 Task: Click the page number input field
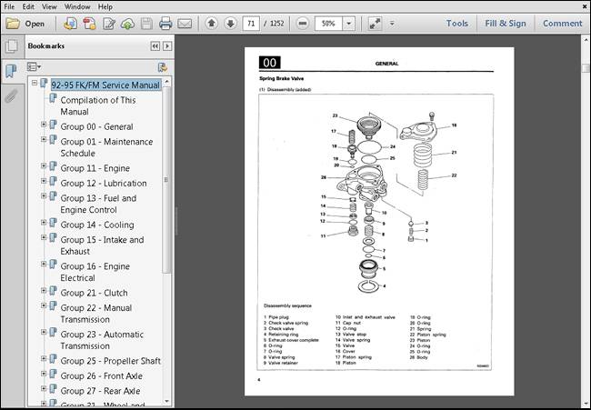[x=251, y=24]
